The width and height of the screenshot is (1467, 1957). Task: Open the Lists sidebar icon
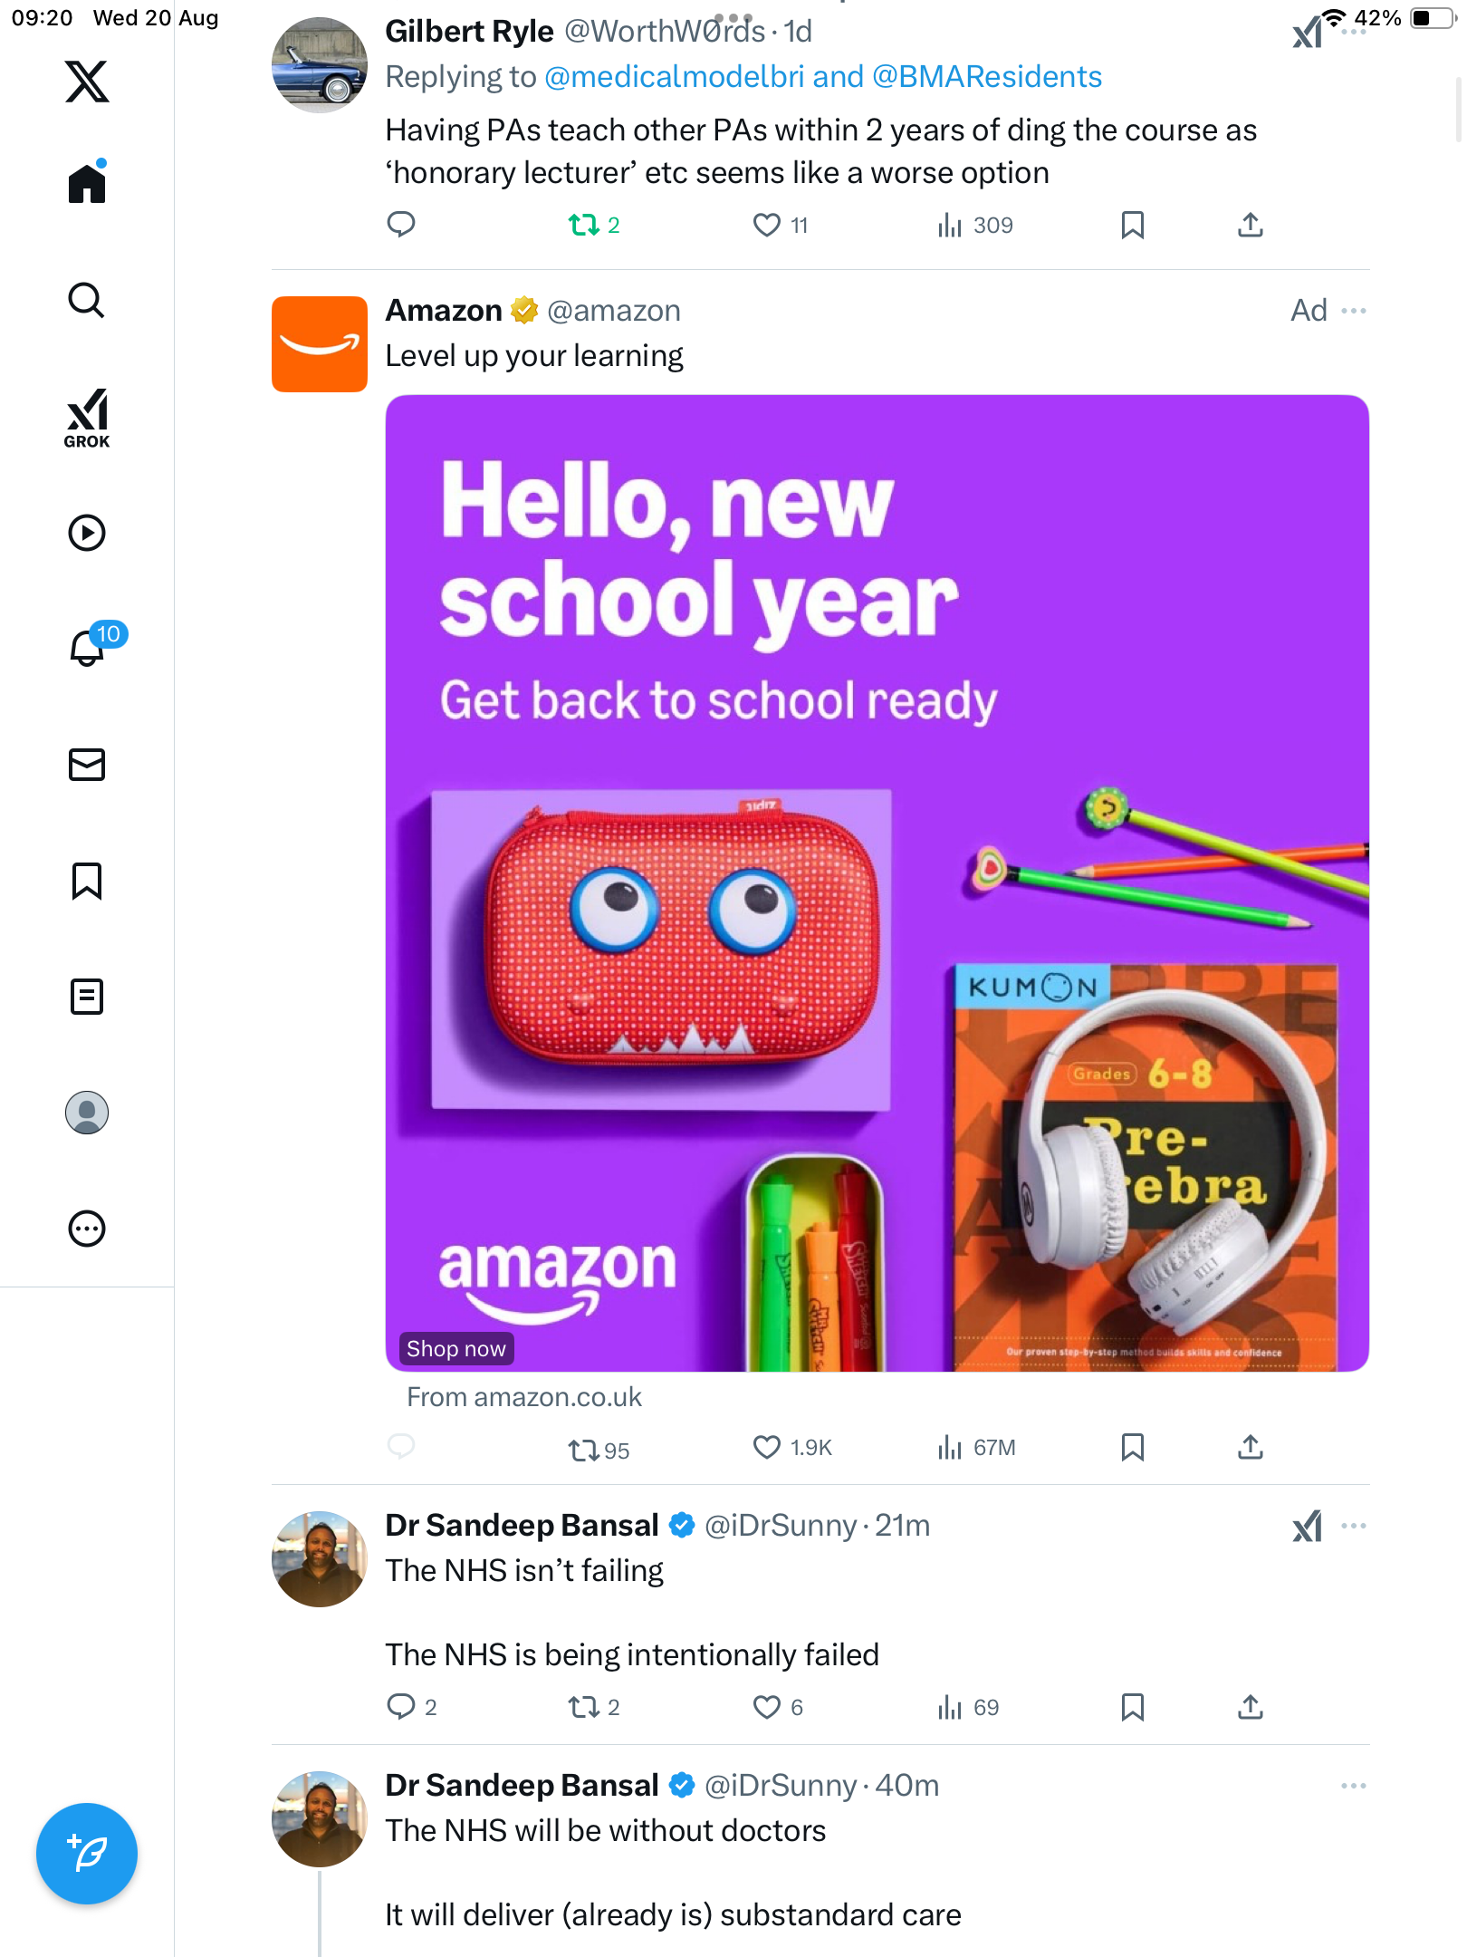click(87, 997)
